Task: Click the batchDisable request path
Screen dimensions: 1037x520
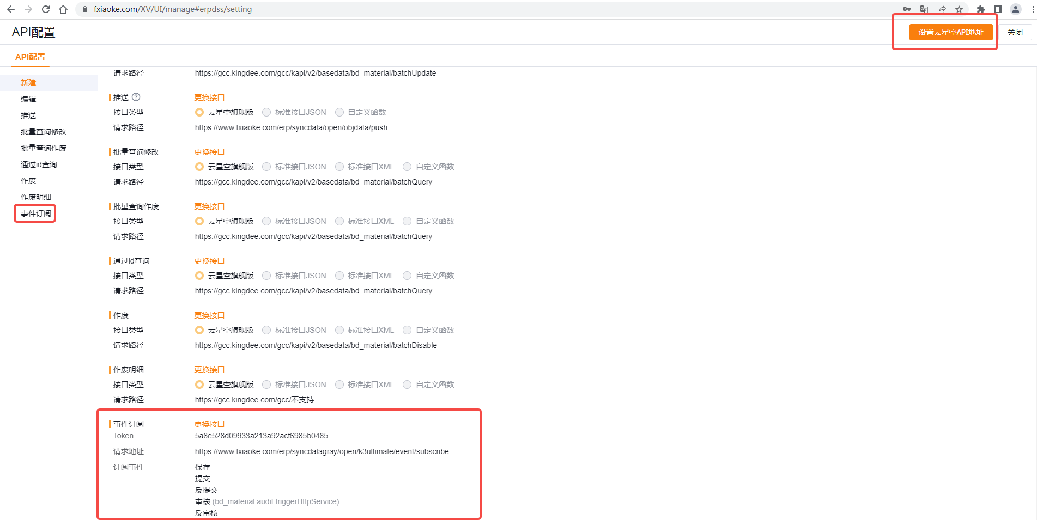Action: 316,345
